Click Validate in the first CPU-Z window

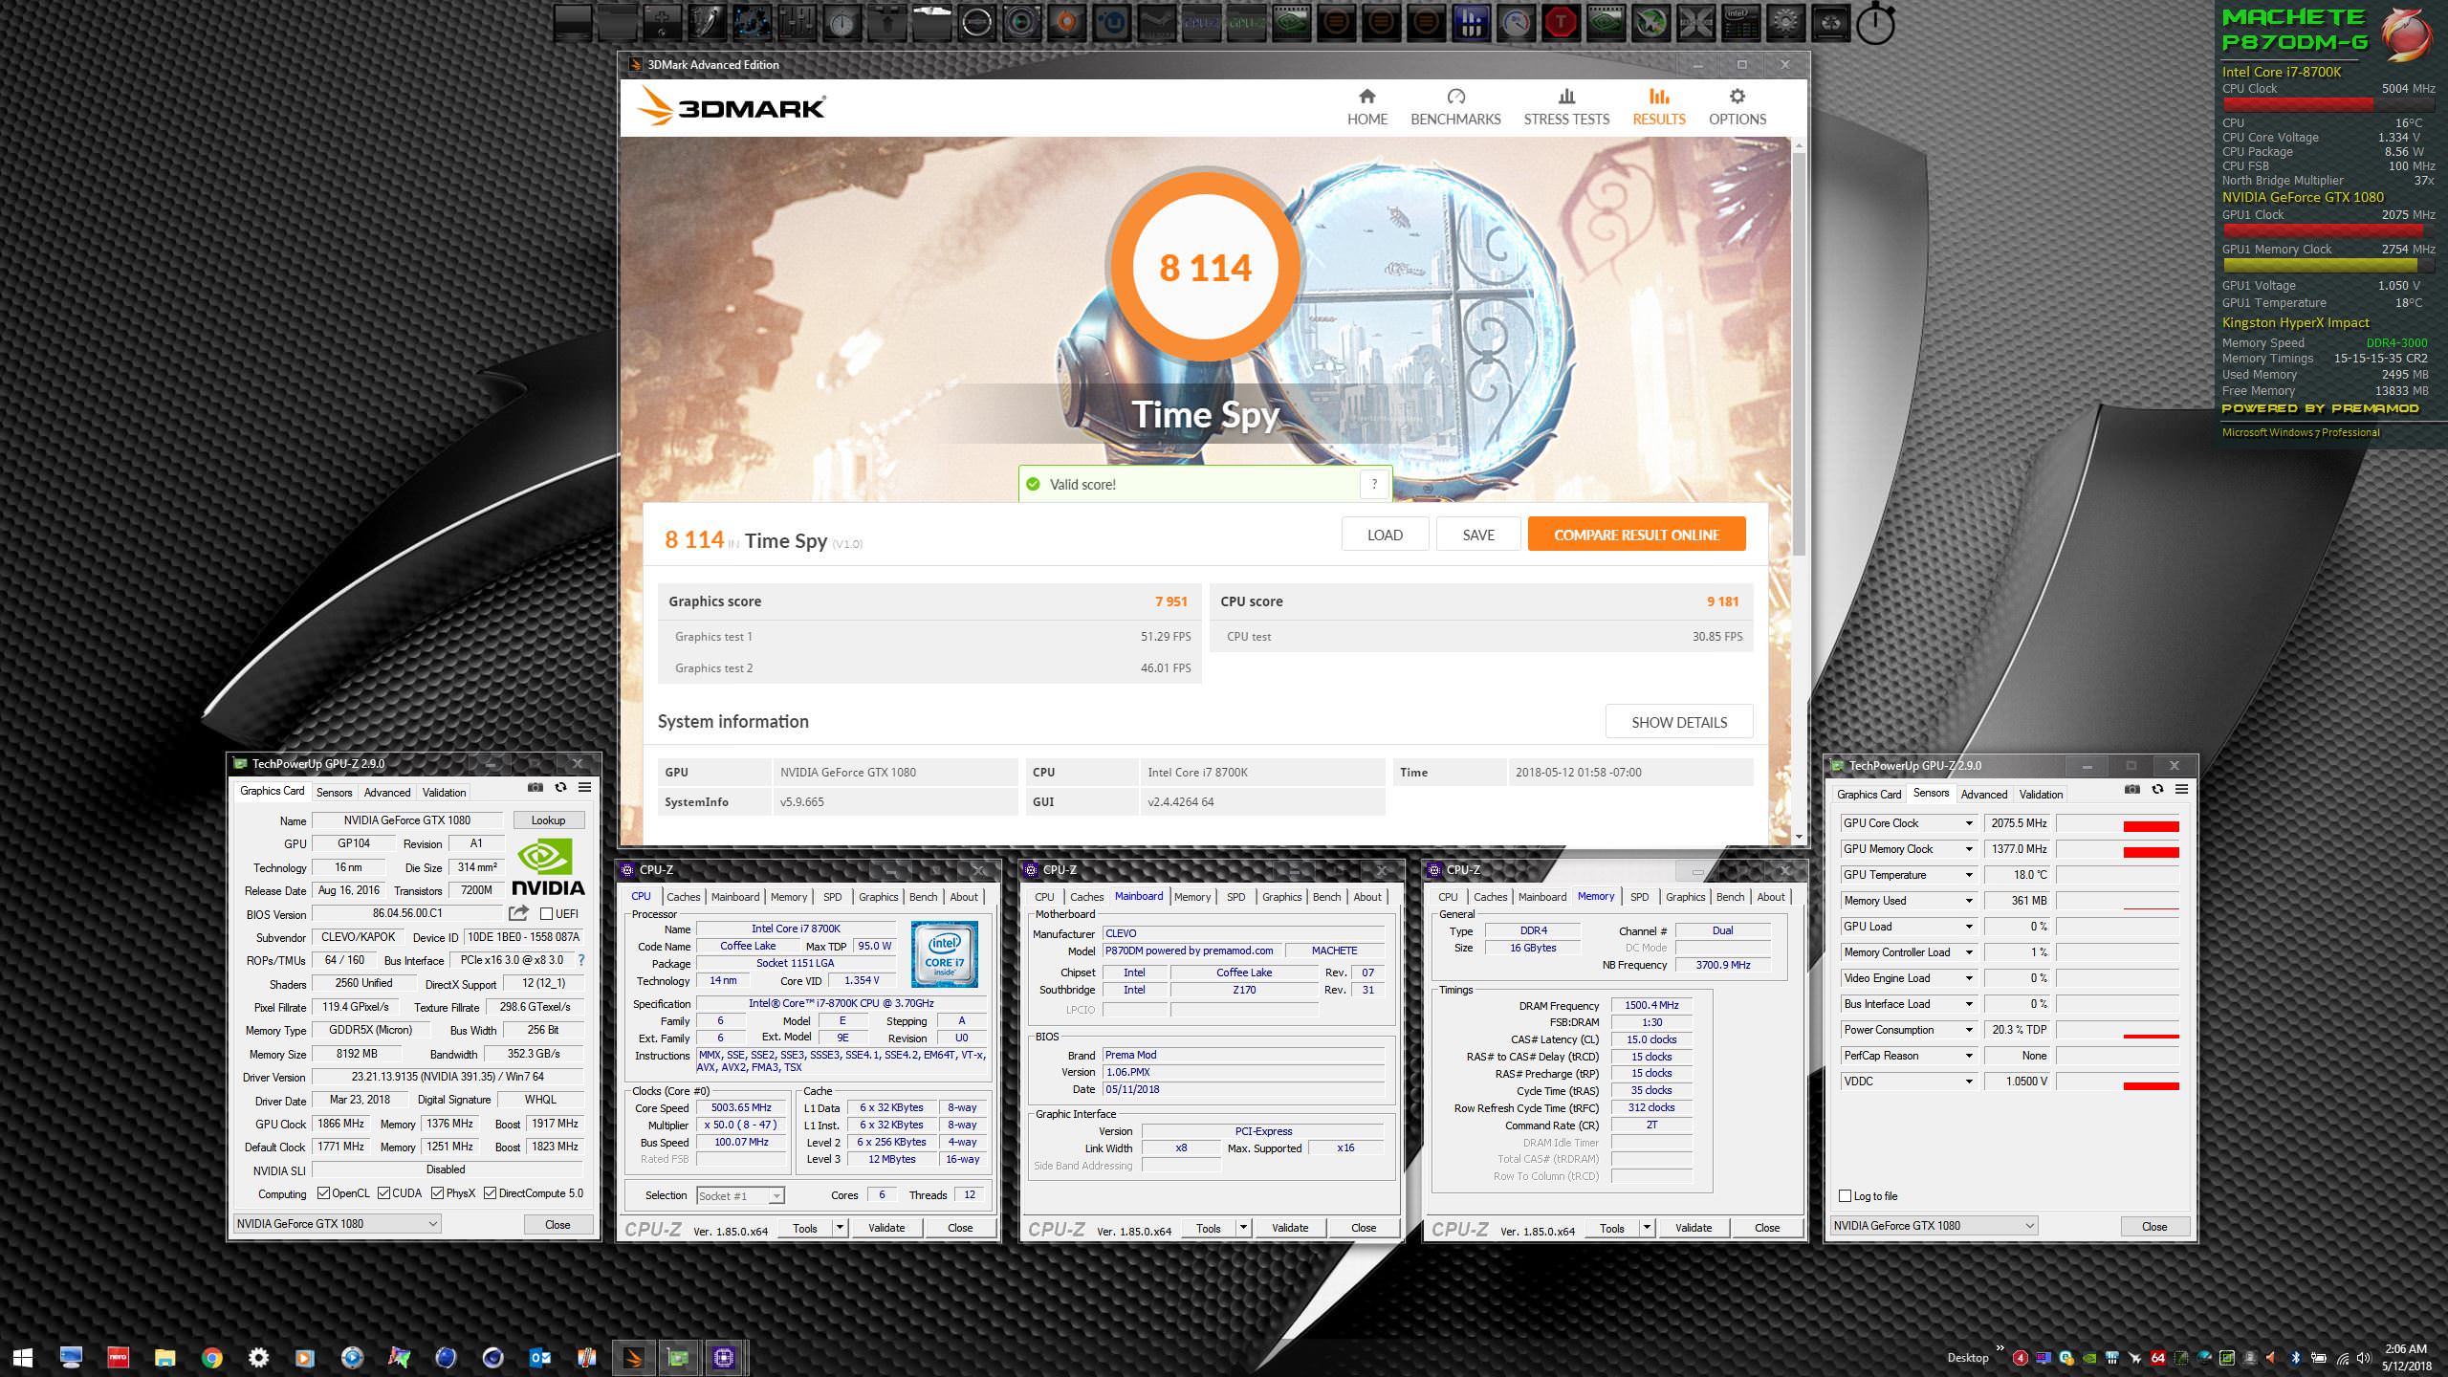pos(886,1228)
